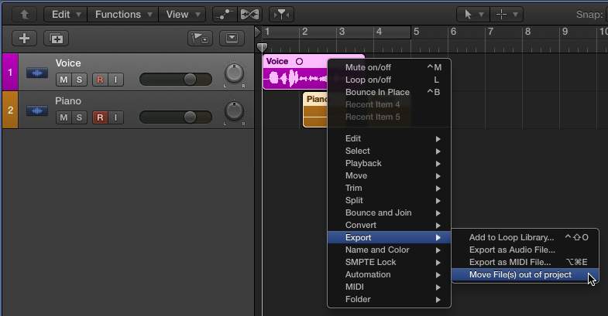Screen dimensions: 608x316
Task: Choose Mute on/off from context menu
Action: pos(389,67)
